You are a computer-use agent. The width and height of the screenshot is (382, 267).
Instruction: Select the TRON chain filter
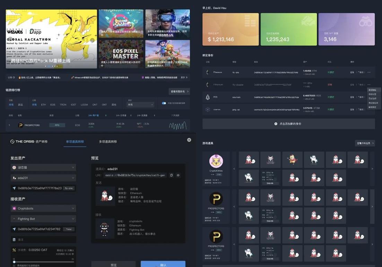point(63,104)
